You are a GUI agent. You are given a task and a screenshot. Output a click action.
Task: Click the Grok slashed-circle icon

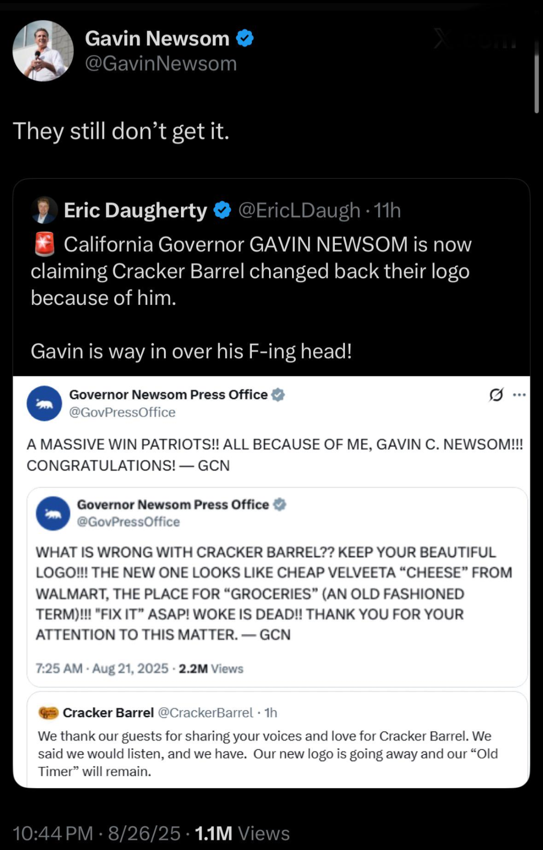pos(496,395)
